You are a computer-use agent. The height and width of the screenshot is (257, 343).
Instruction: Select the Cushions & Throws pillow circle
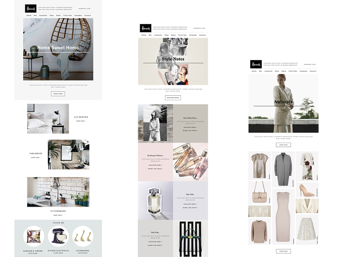click(34, 236)
